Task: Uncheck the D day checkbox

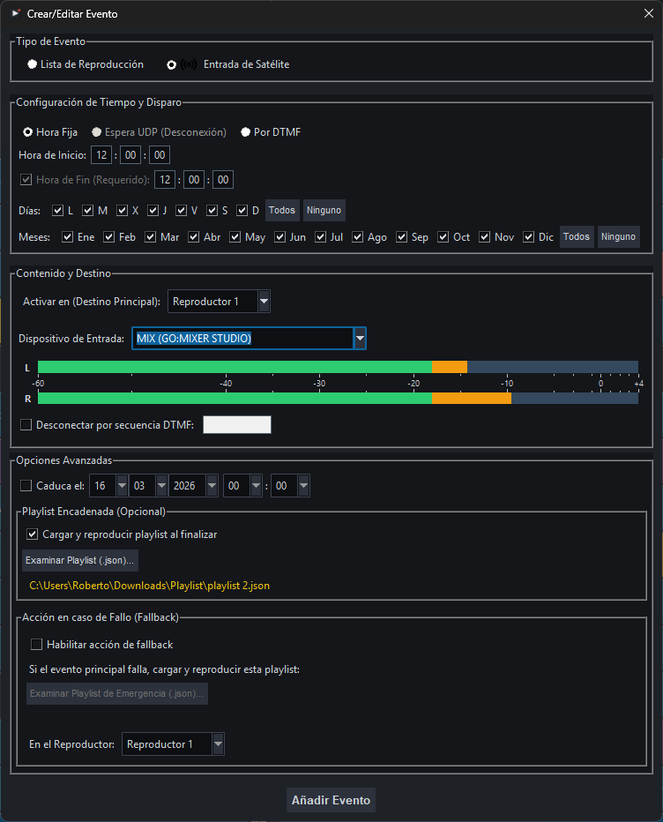Action: point(242,211)
